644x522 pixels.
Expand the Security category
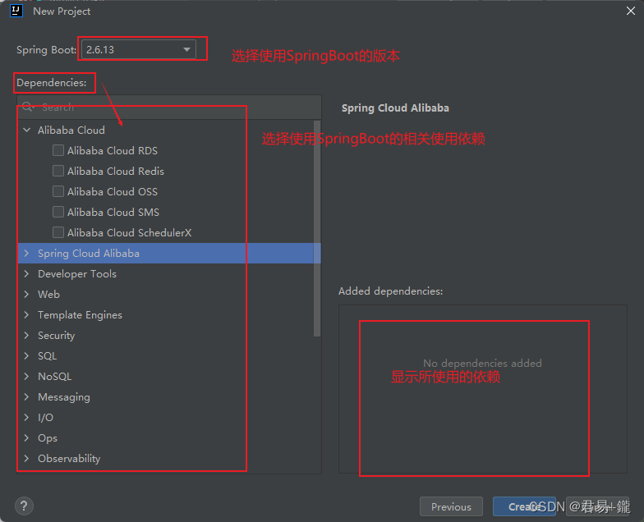point(26,335)
